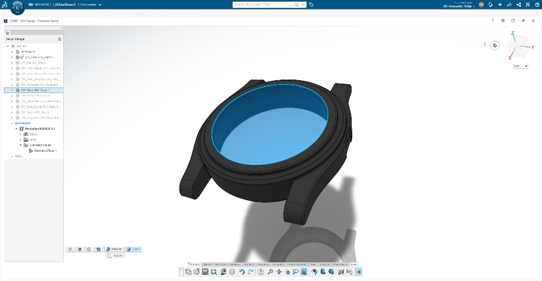Click the update cycle arrows icon beside save
The width and height of the screenshot is (542, 281).
pos(213,272)
